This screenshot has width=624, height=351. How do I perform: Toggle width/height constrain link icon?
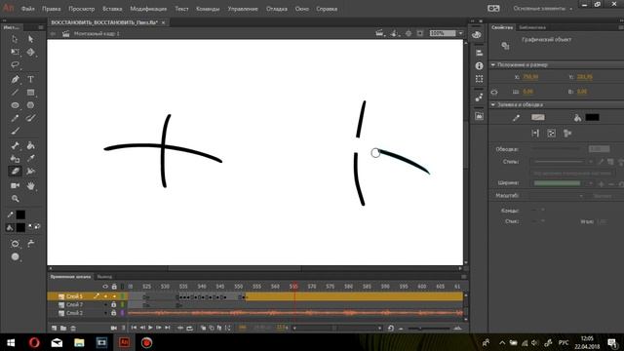[494, 92]
